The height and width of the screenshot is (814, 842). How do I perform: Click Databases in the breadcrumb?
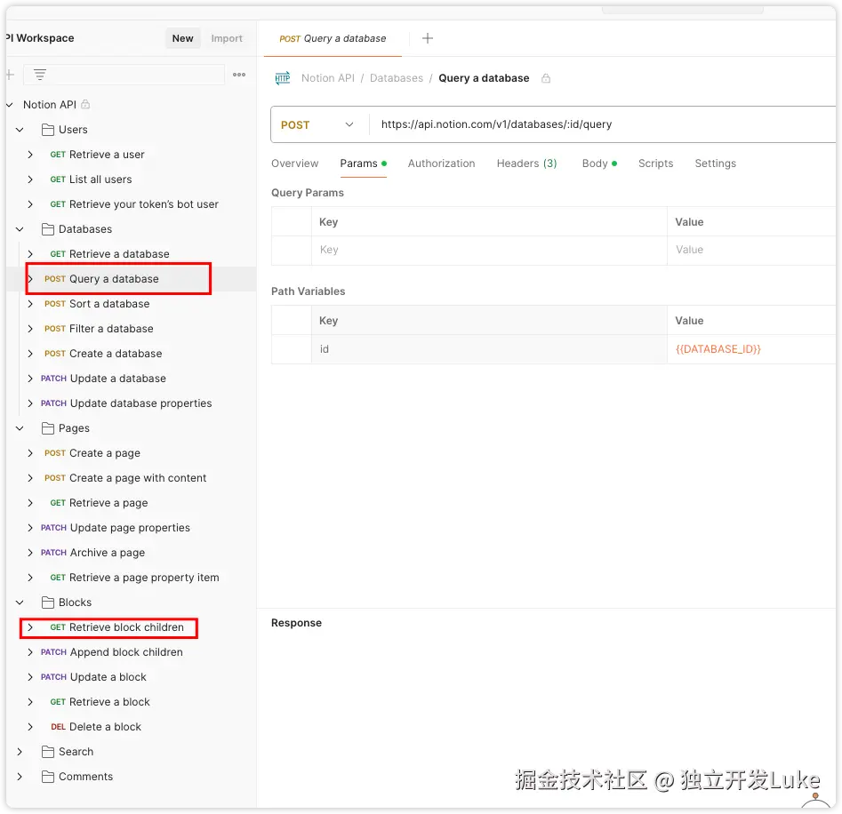(397, 78)
